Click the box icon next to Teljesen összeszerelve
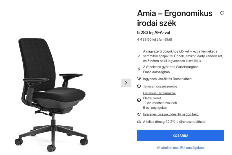The height and width of the screenshot is (155, 232). click(x=139, y=86)
